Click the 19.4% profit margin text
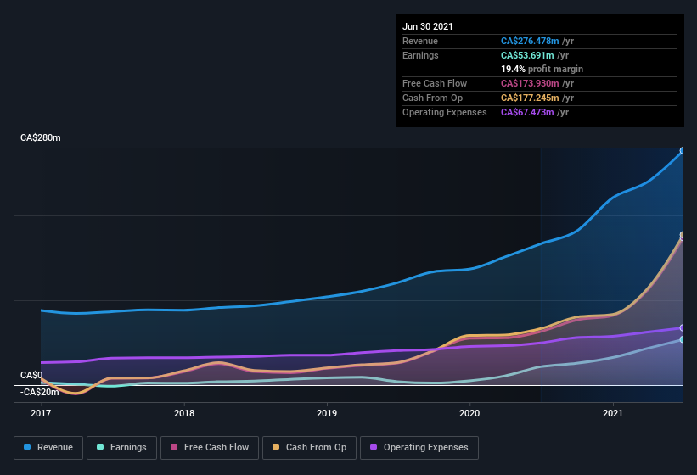This screenshot has width=697, height=475. 542,69
